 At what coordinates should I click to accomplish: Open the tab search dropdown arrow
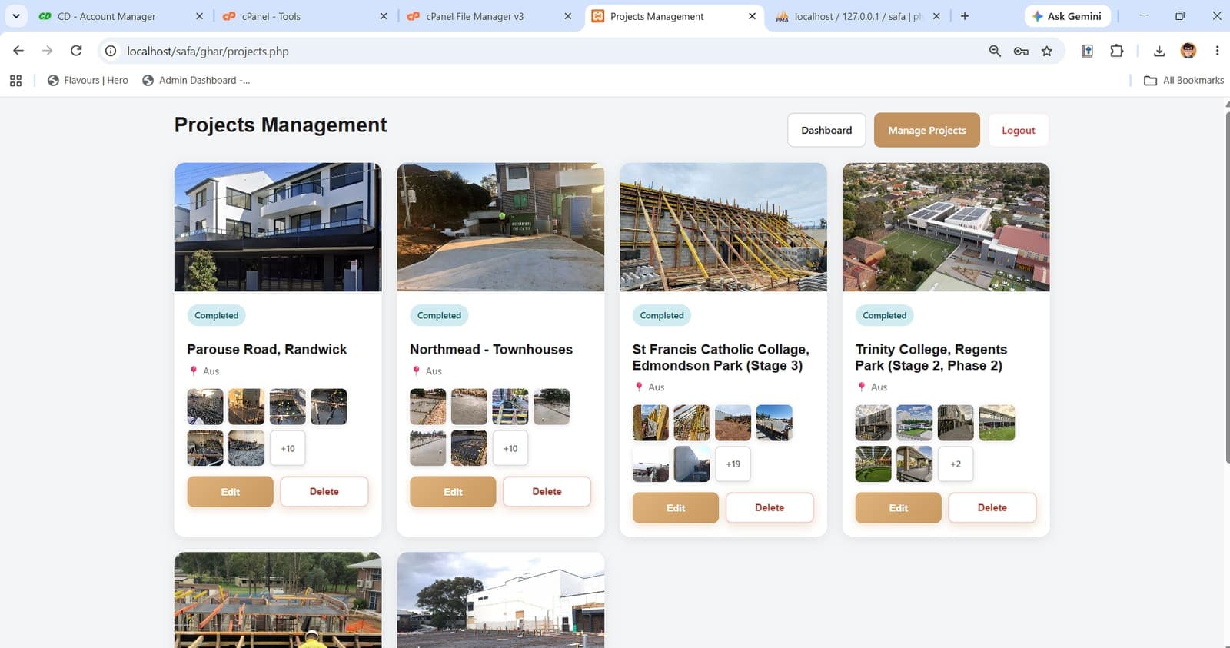(15, 16)
